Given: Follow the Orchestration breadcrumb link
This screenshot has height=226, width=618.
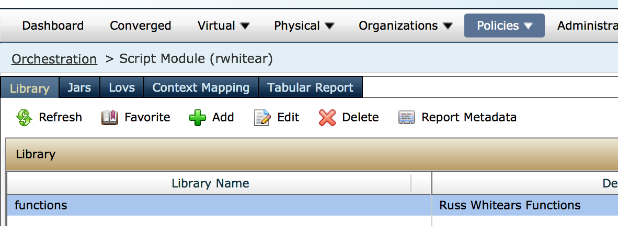Looking at the screenshot, I should [54, 59].
